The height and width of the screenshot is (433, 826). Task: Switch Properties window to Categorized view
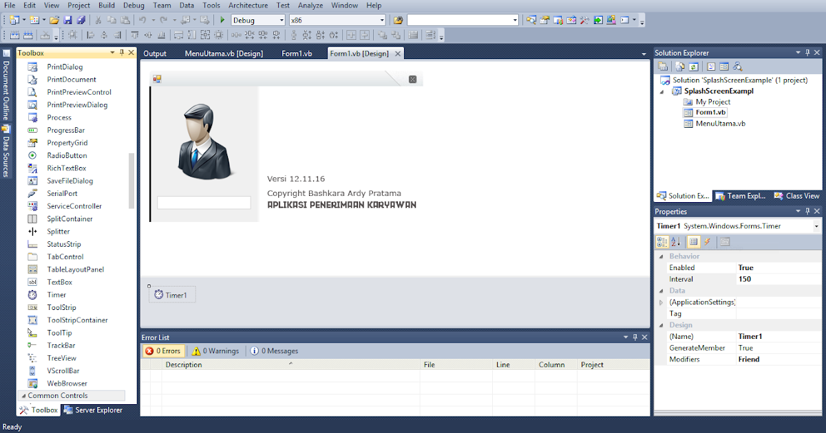click(x=661, y=241)
